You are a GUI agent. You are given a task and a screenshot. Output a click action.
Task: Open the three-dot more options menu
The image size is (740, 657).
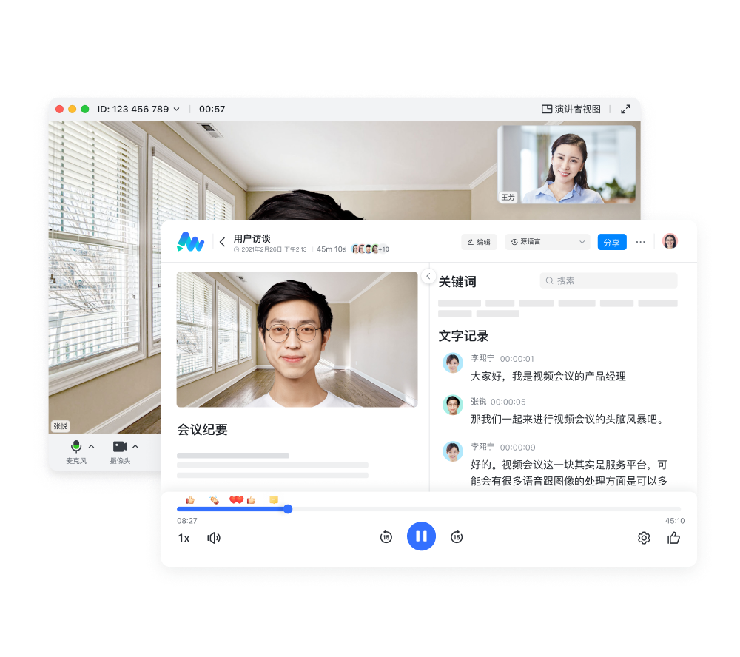(641, 242)
